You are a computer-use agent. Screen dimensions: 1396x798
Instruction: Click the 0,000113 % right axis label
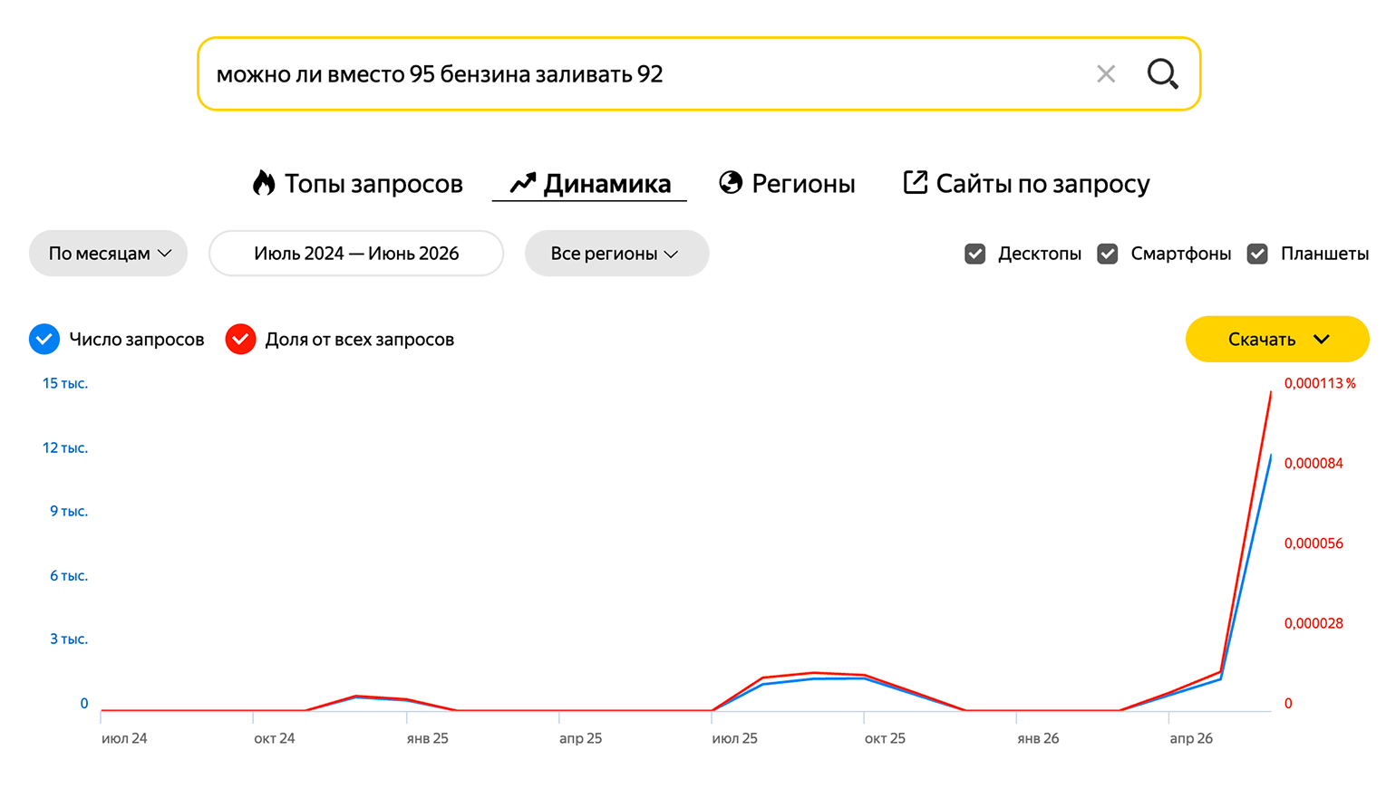click(x=1320, y=383)
